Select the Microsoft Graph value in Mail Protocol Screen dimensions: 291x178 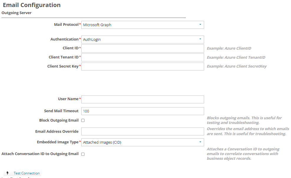click(97, 25)
